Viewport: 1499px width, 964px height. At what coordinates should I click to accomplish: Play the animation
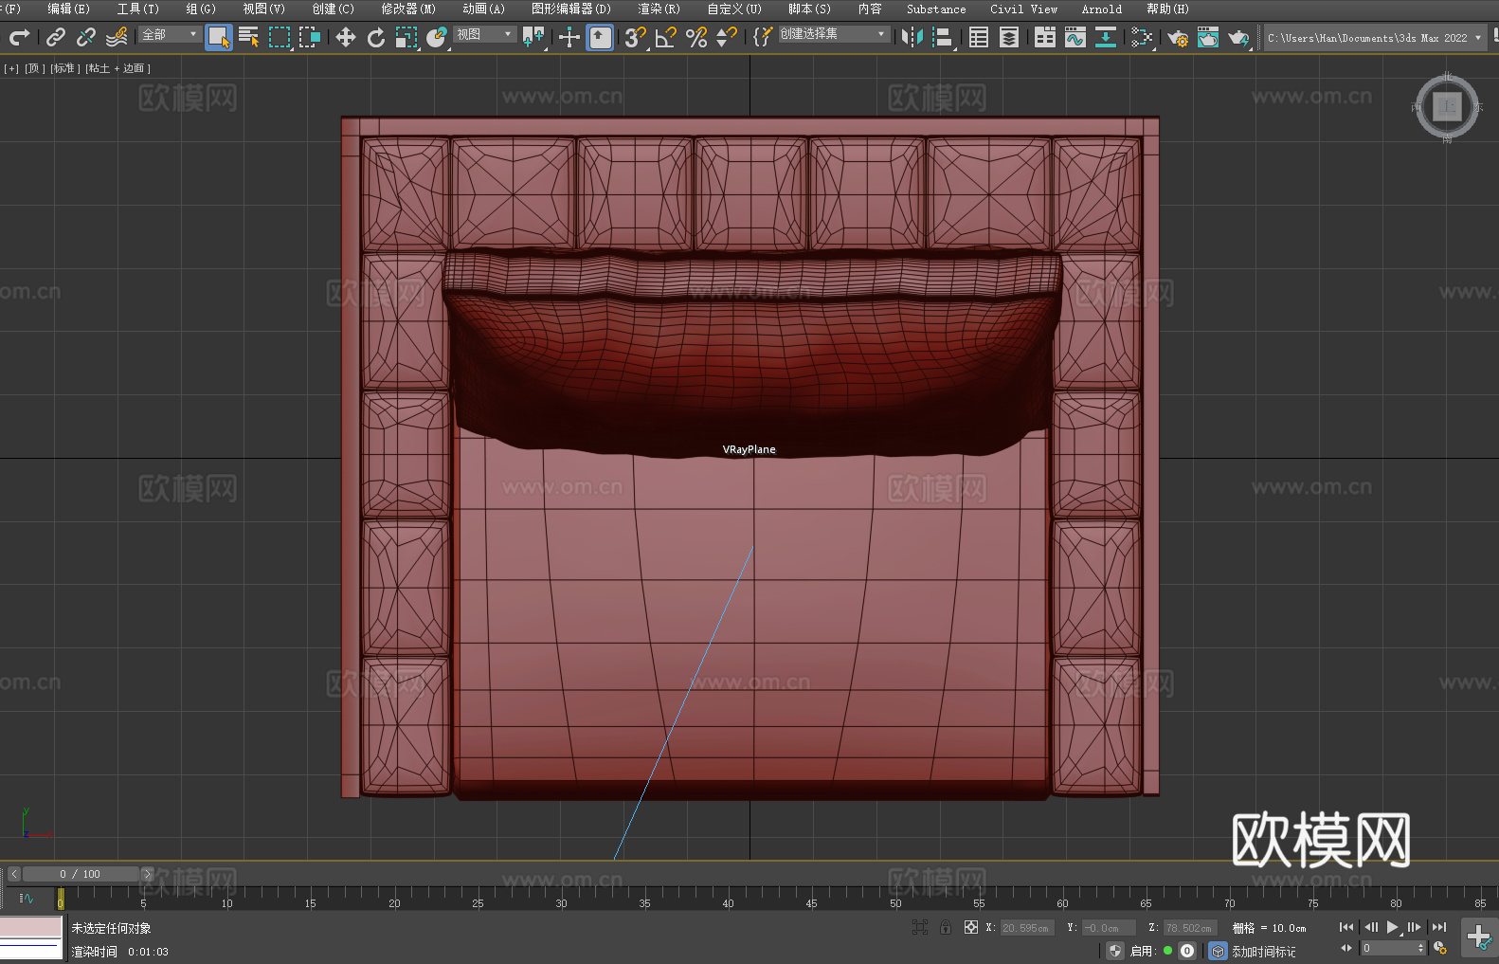pos(1392,927)
